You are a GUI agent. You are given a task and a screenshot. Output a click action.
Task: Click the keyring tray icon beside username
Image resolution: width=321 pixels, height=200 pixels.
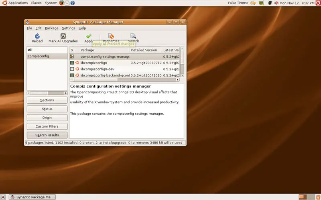point(253,3)
